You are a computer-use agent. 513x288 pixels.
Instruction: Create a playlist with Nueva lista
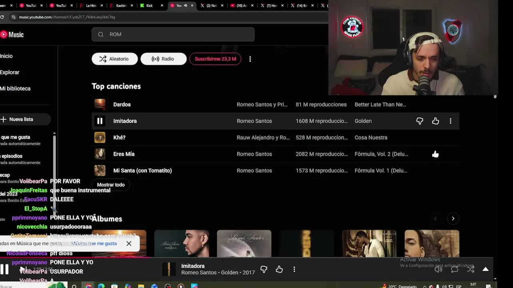pos(25,119)
